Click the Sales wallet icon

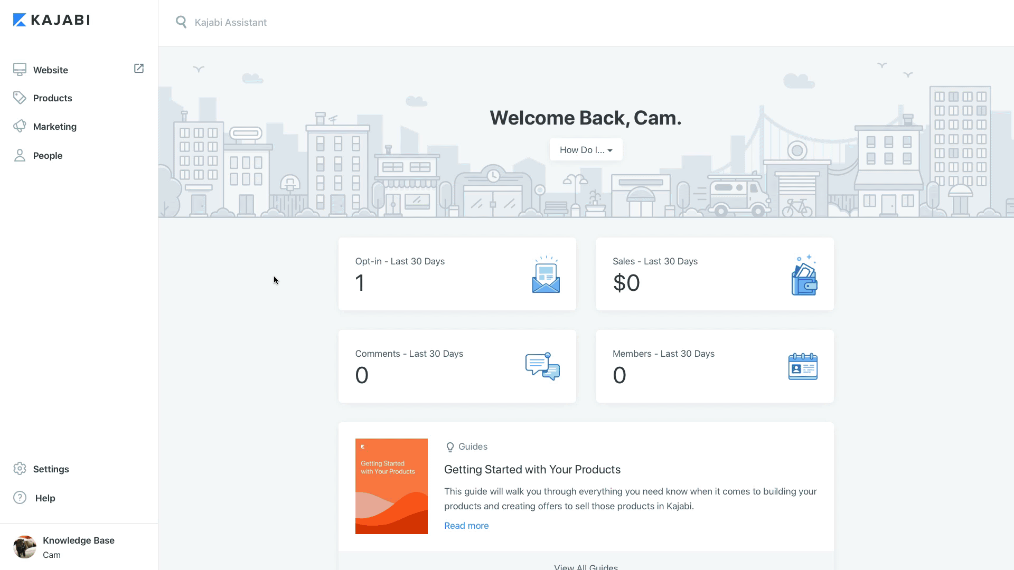804,275
